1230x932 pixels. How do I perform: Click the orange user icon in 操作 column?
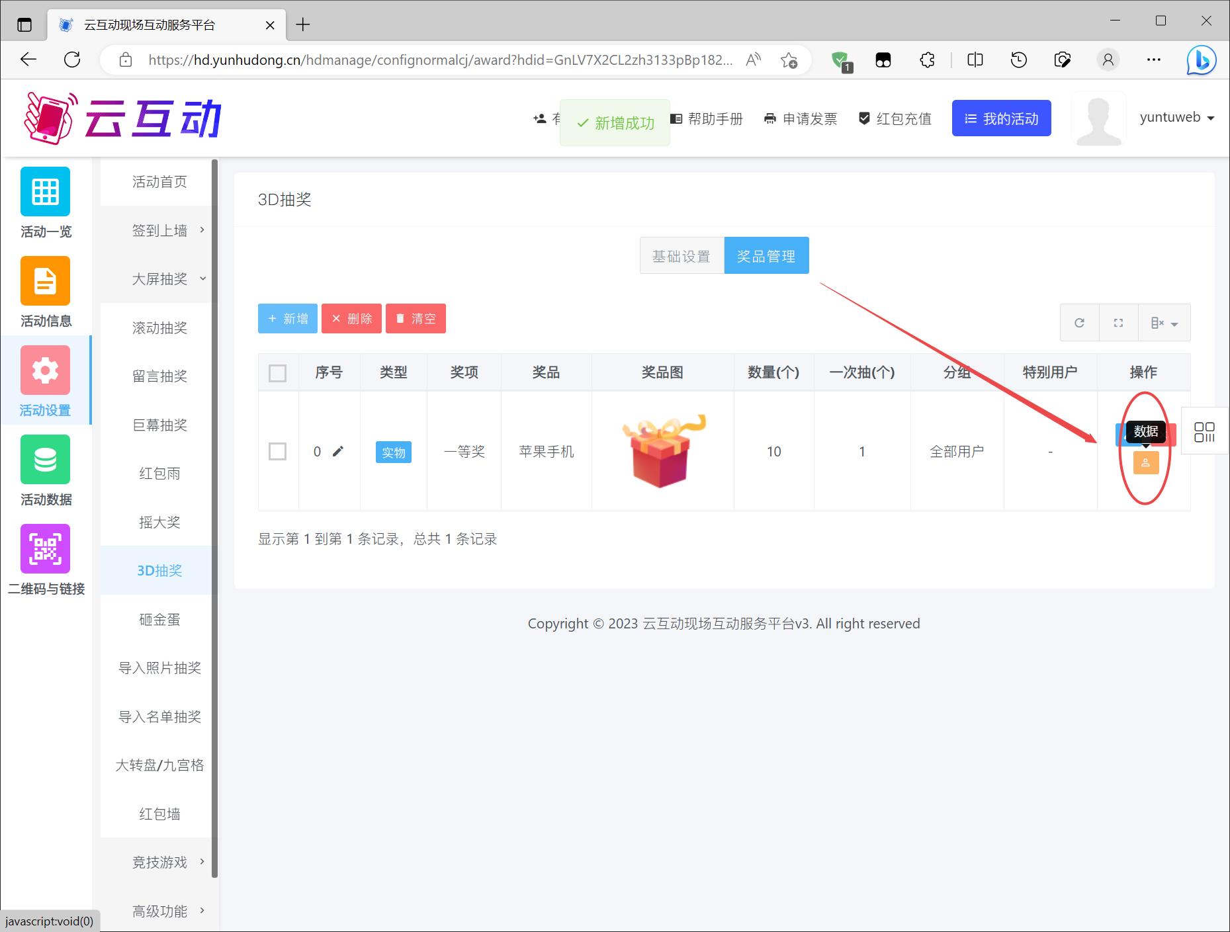pyautogui.click(x=1145, y=463)
